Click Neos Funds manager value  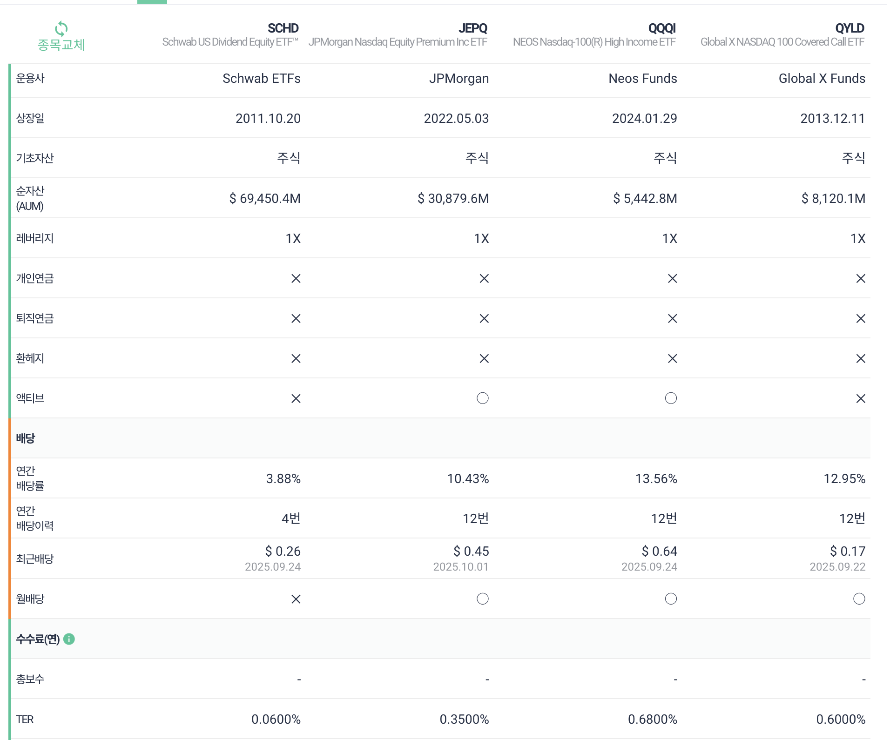[642, 78]
